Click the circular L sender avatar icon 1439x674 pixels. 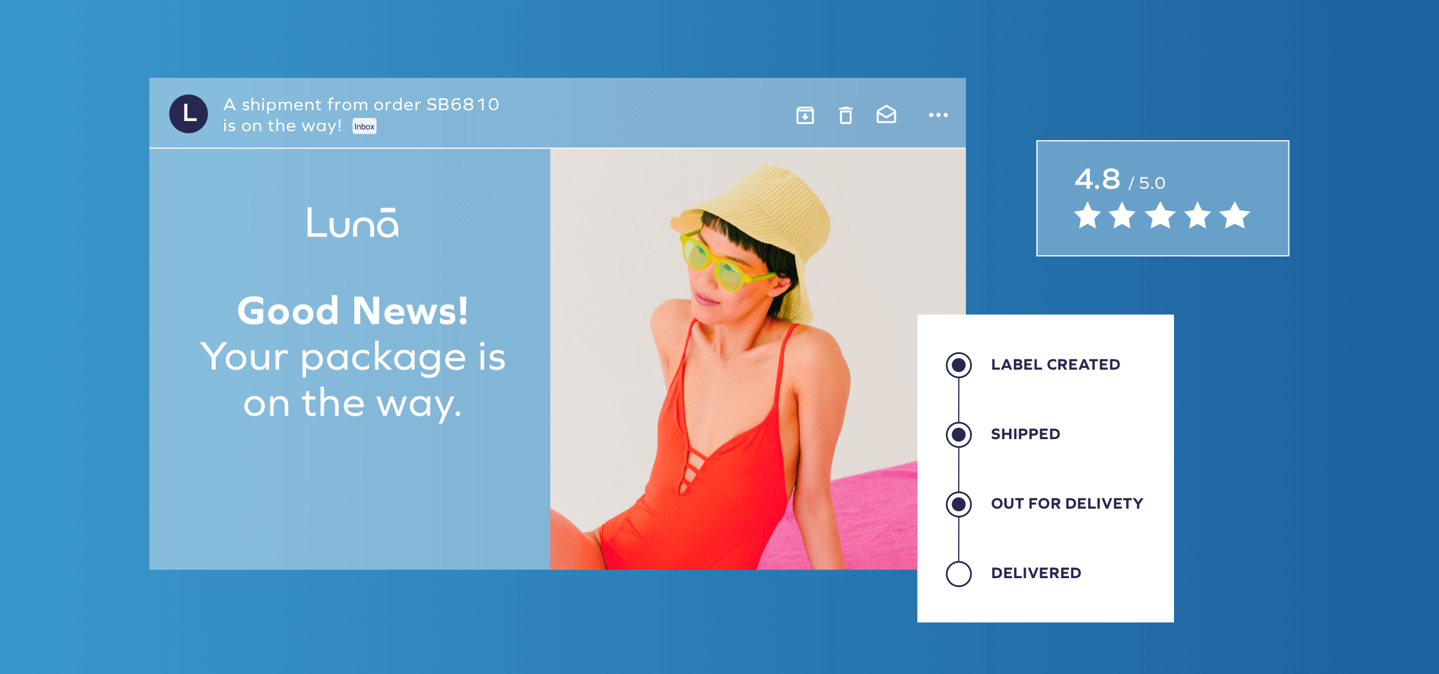click(189, 114)
